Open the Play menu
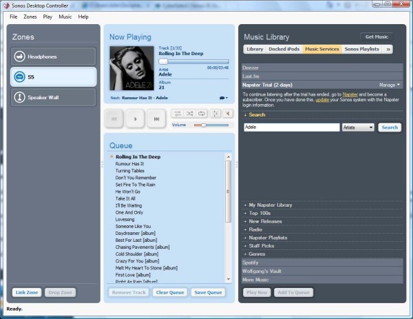 (x=47, y=17)
